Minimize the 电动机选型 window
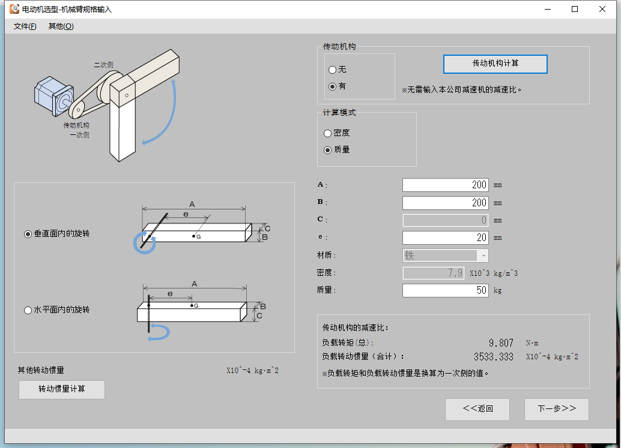 coord(548,9)
